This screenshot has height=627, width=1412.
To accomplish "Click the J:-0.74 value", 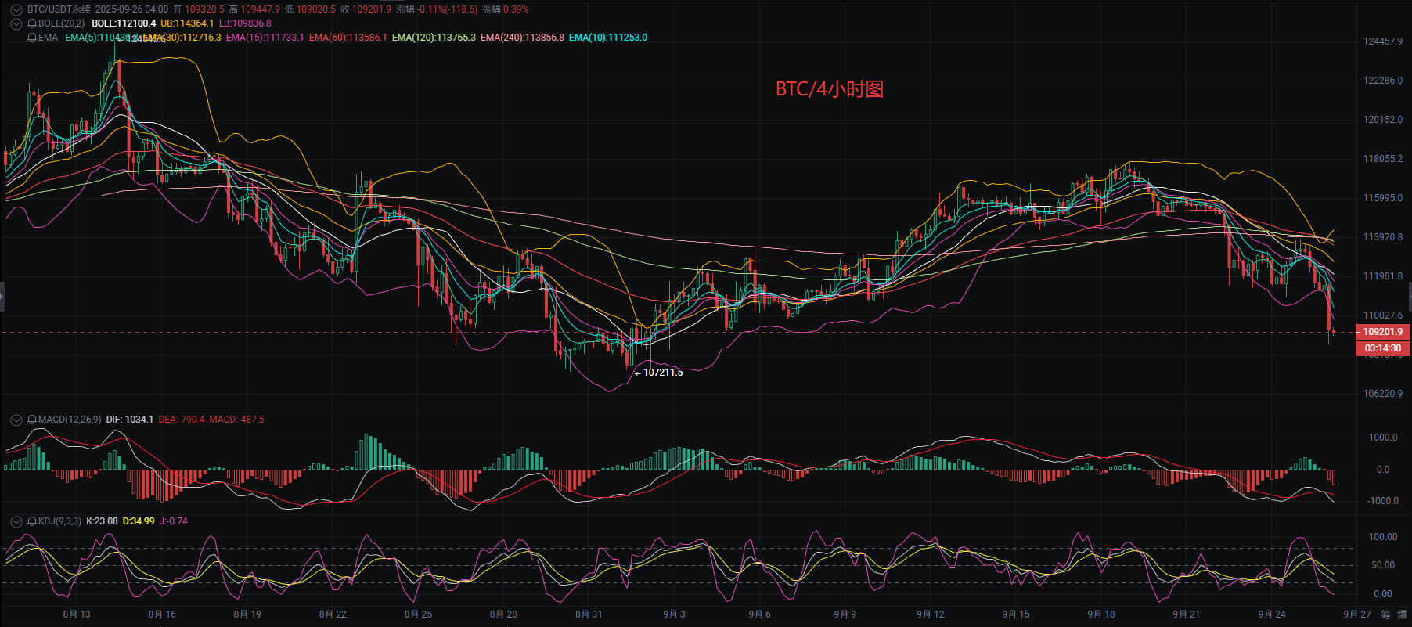I will point(174,521).
